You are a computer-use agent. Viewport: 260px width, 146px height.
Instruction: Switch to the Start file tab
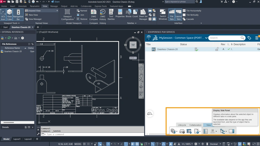pyautogui.click(x=5, y=27)
